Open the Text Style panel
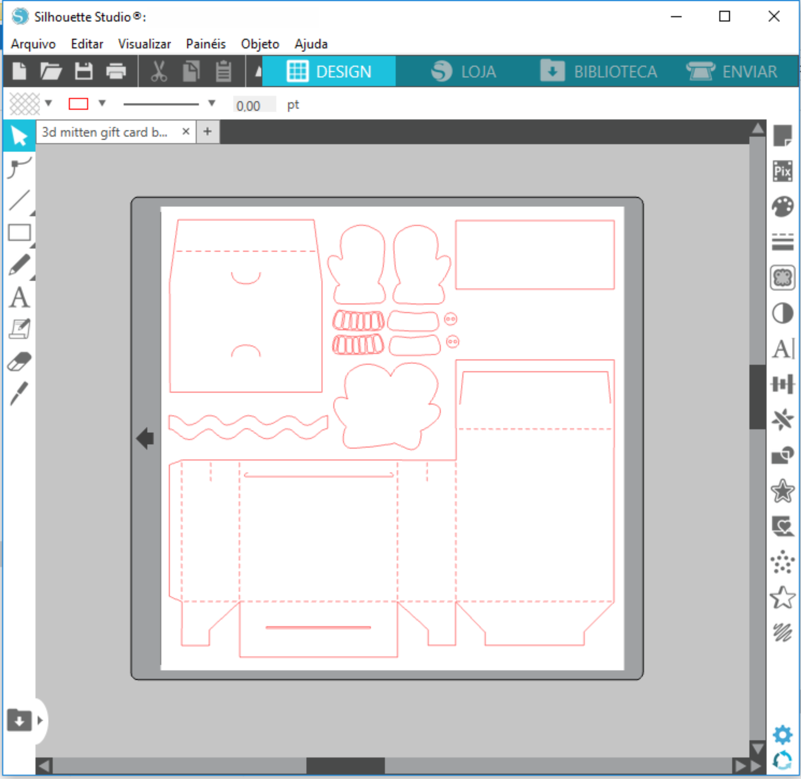The image size is (801, 779). point(783,349)
